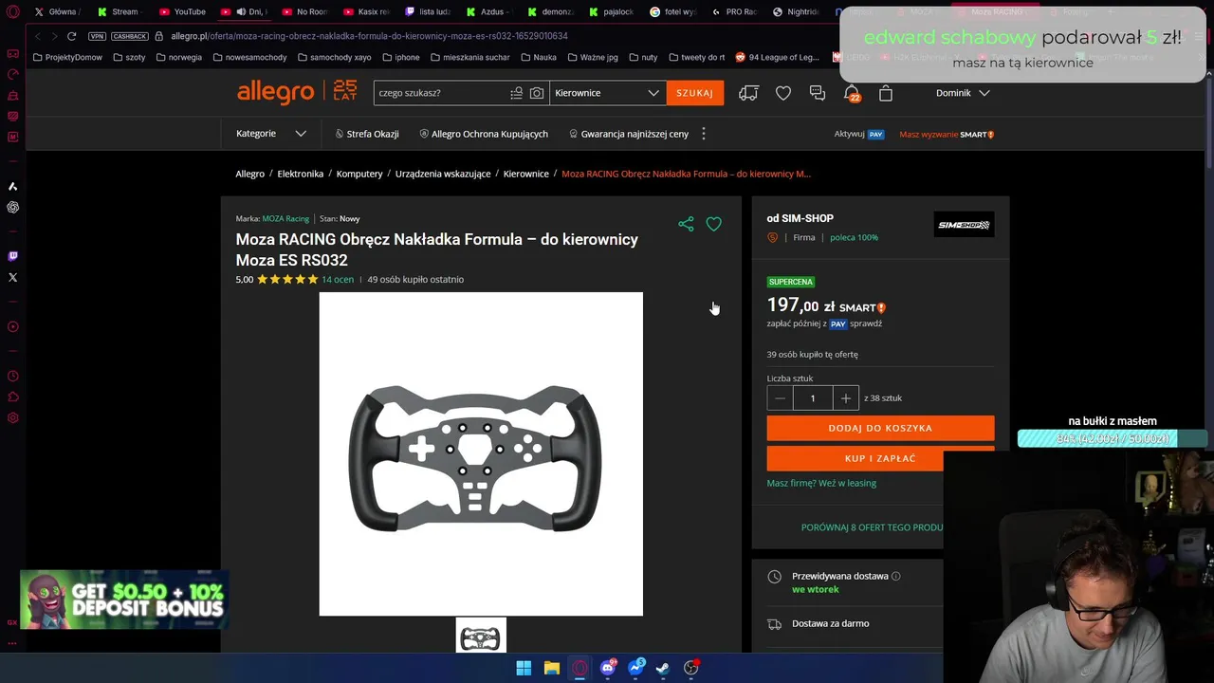Image resolution: width=1214 pixels, height=683 pixels.
Task: Open Kierownice breadcrumb link
Action: point(526,174)
